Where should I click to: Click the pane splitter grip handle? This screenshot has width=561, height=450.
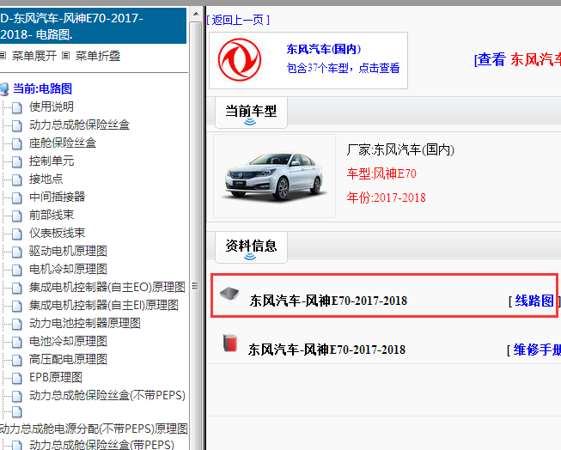tap(195, 286)
